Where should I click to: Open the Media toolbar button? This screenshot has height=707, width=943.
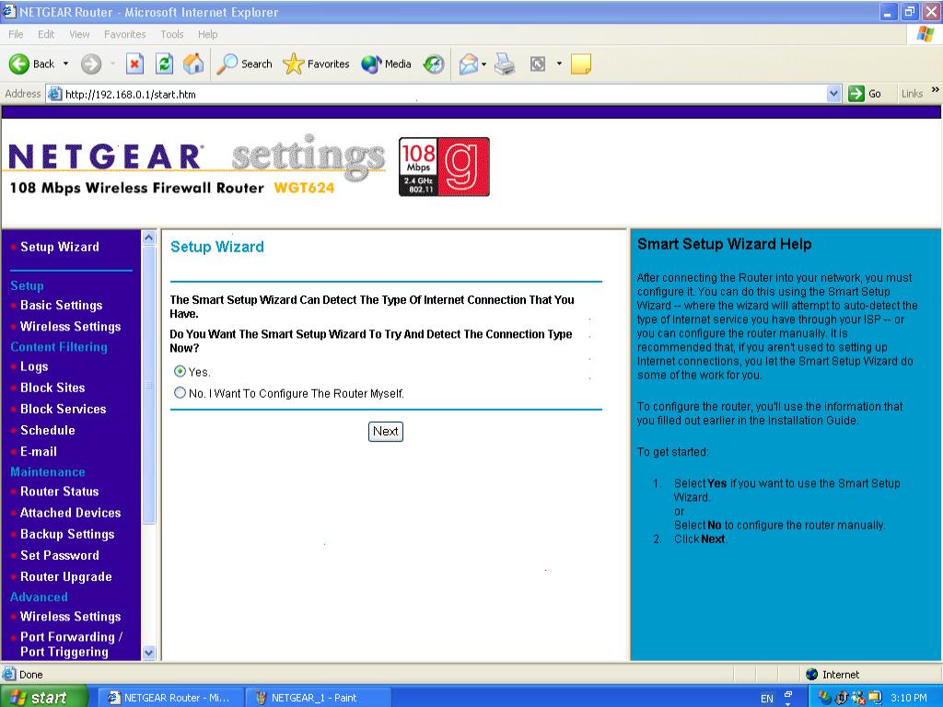(x=386, y=64)
